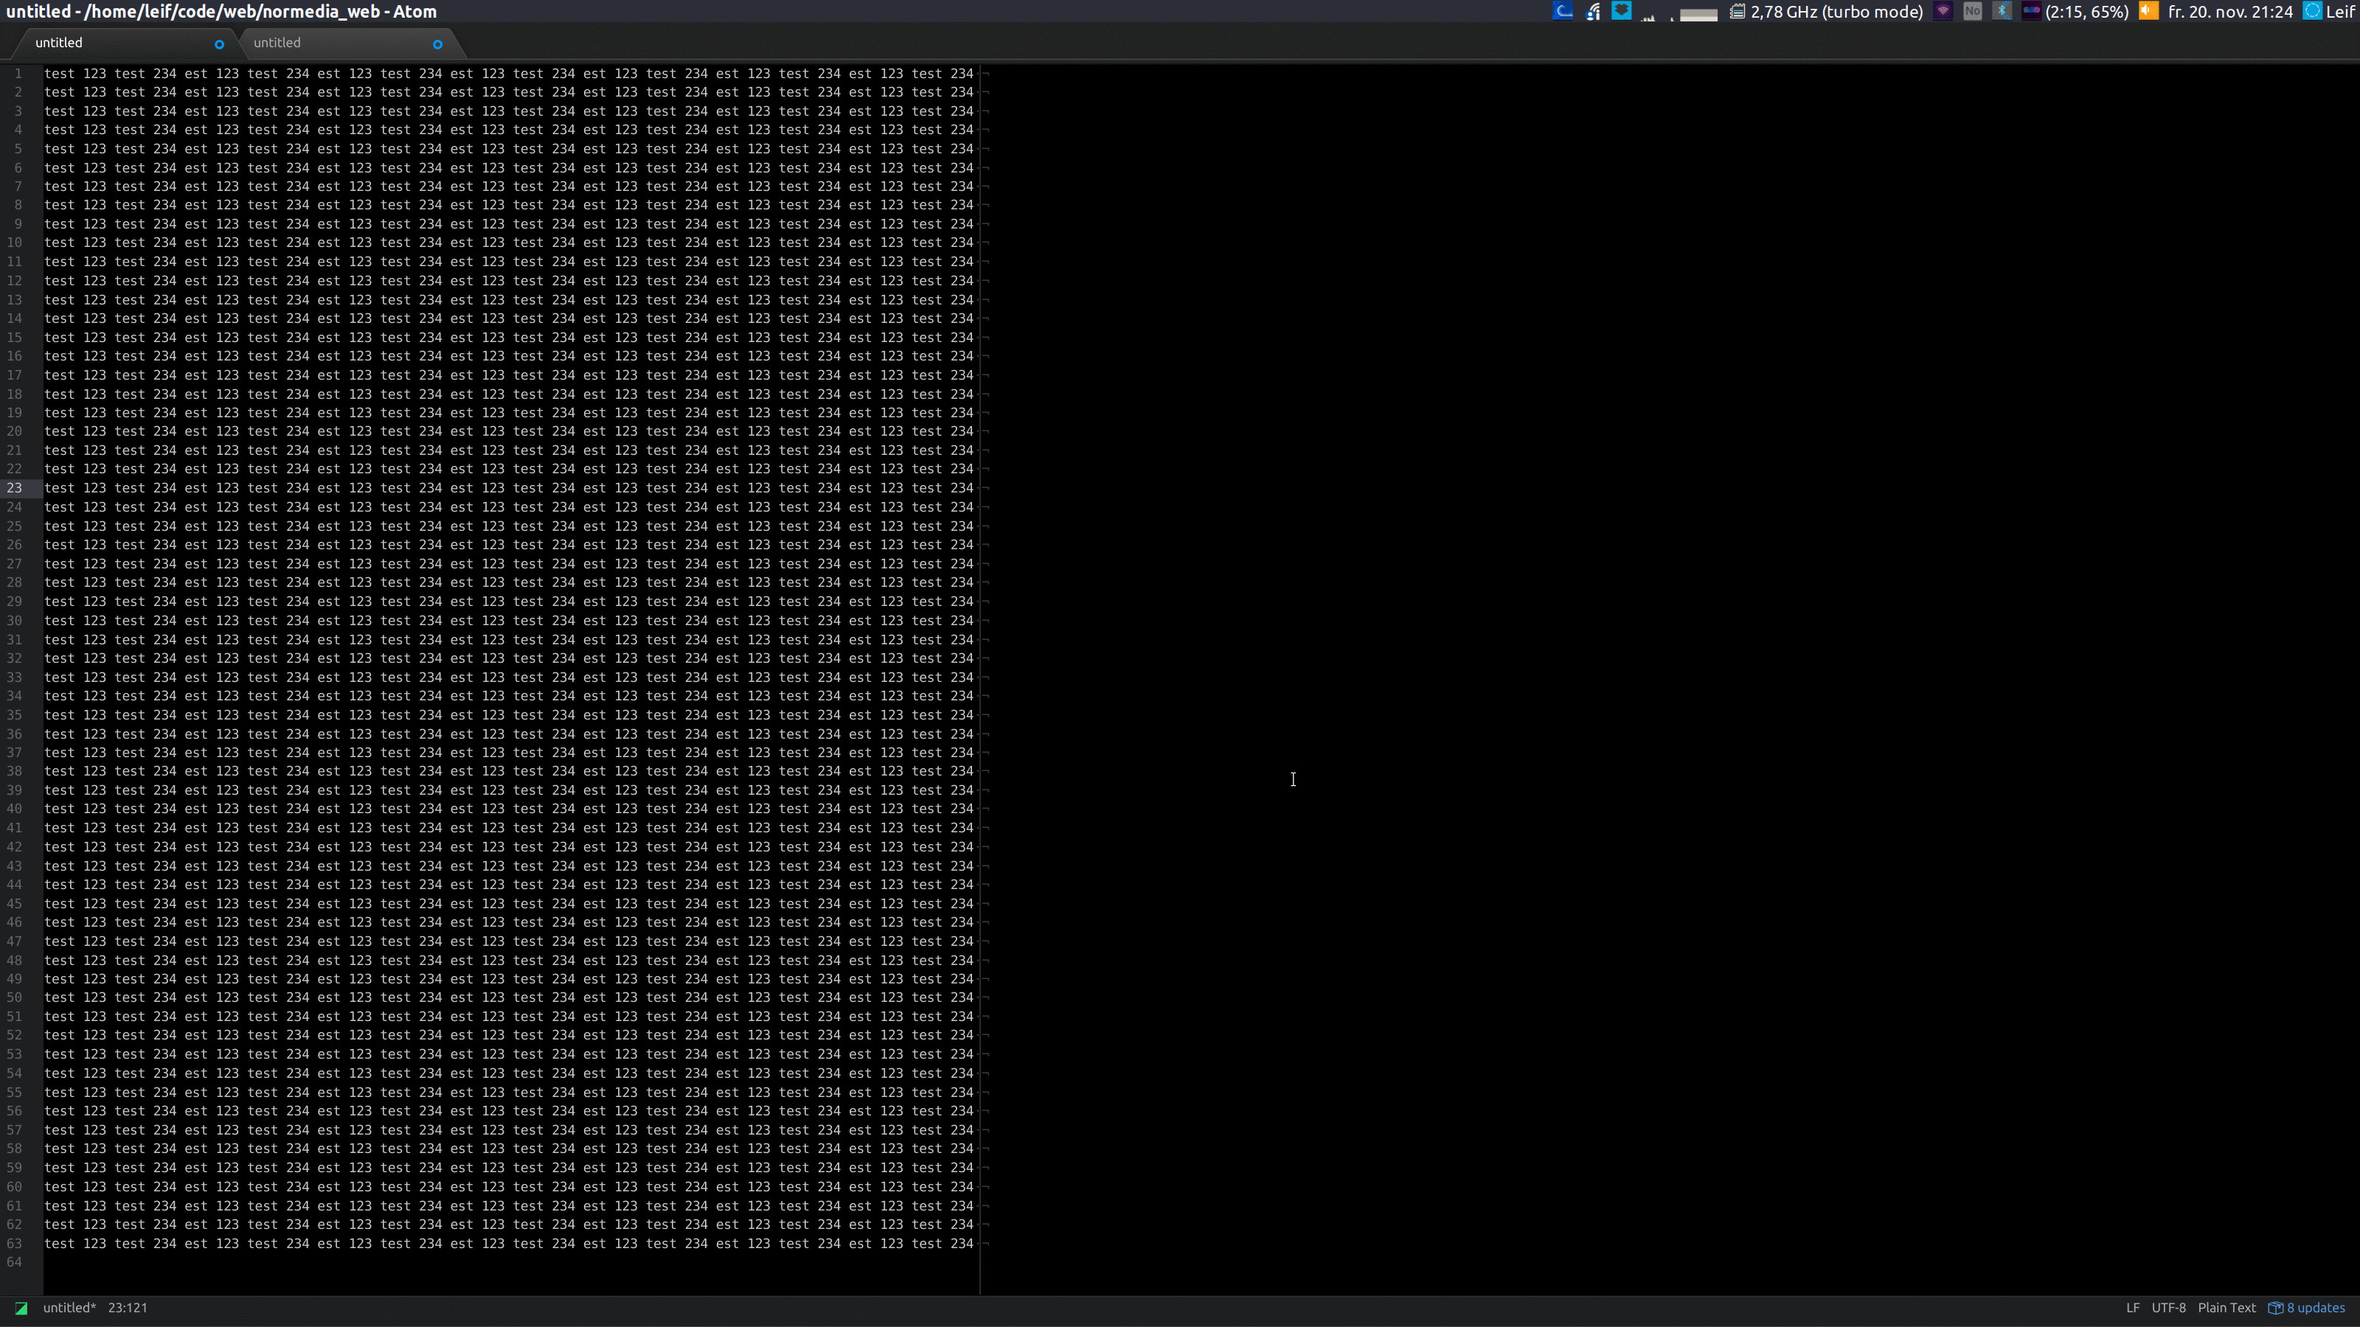
Task: Open the calendar from fr. 20. nov. 21:24
Action: tap(2230, 11)
